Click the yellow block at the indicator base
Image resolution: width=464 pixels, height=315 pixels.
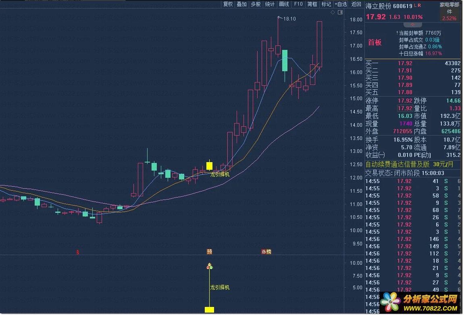tap(209, 310)
